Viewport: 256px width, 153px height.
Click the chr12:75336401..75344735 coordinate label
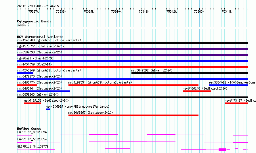point(38,6)
